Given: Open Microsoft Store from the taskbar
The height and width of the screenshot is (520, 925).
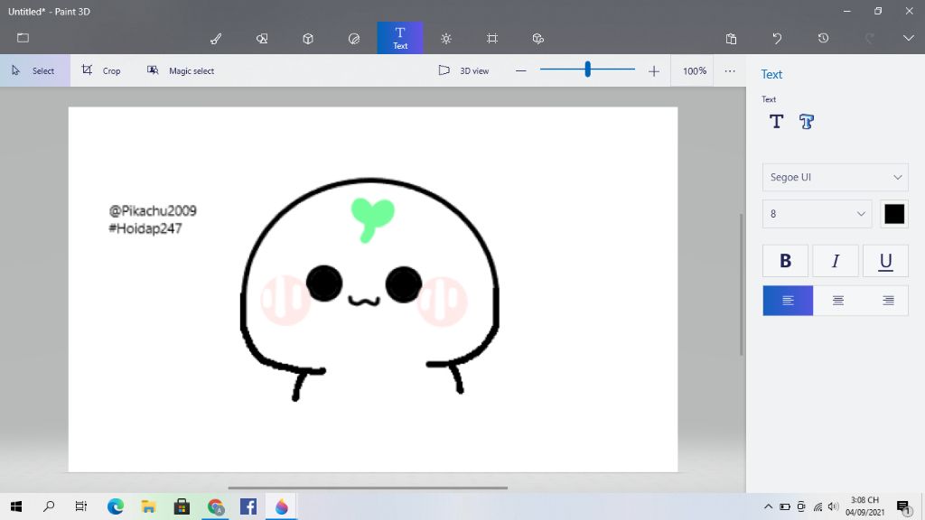Looking at the screenshot, I should (x=182, y=506).
